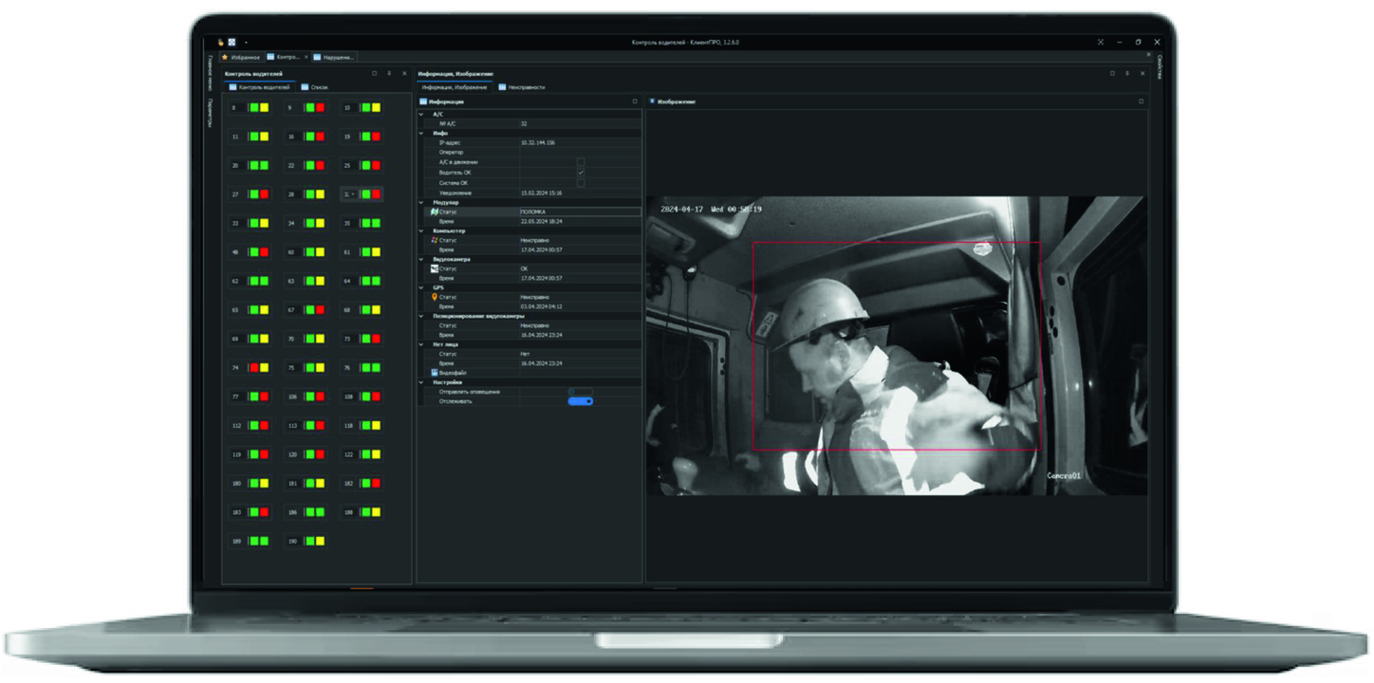Viewport: 1374px width, 683px height.
Task: Select vehicle 190 status tile
Action: point(306,541)
